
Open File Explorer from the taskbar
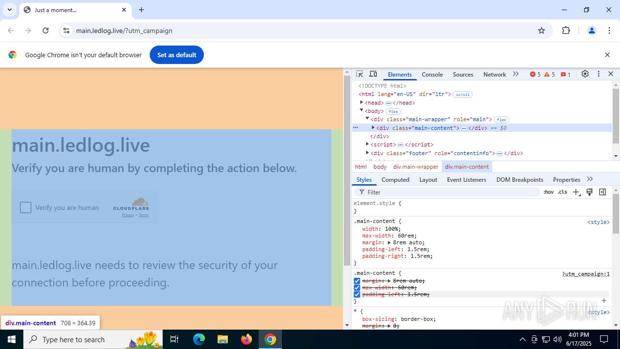pyautogui.click(x=222, y=339)
